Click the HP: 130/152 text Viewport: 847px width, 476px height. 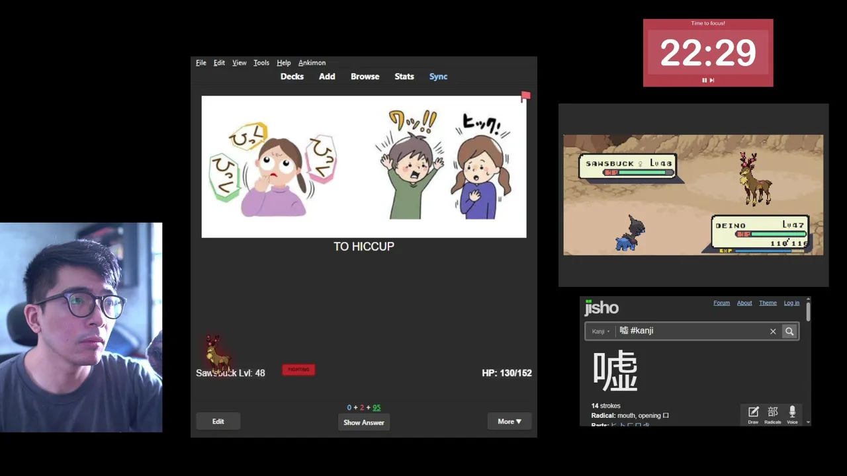click(x=507, y=373)
